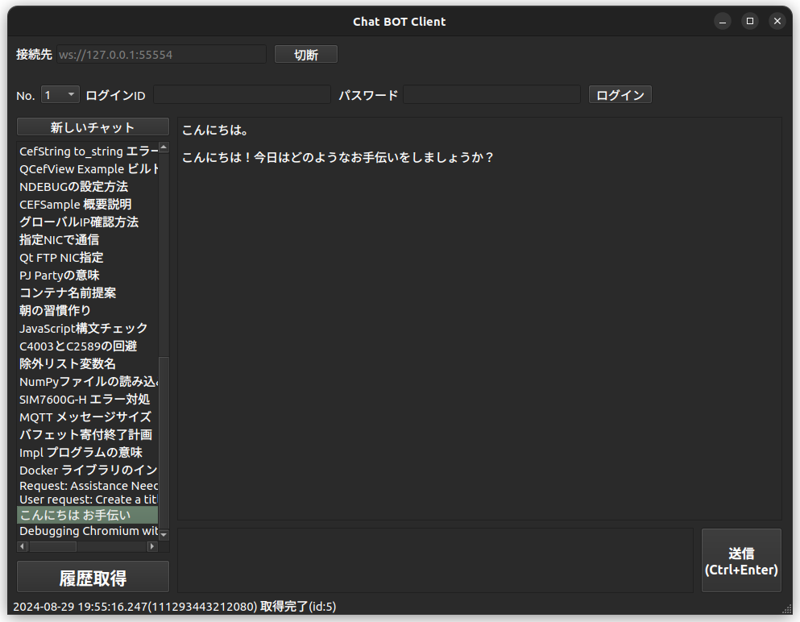Click the ログイン button
Viewport: 800px width, 622px height.
tap(620, 95)
